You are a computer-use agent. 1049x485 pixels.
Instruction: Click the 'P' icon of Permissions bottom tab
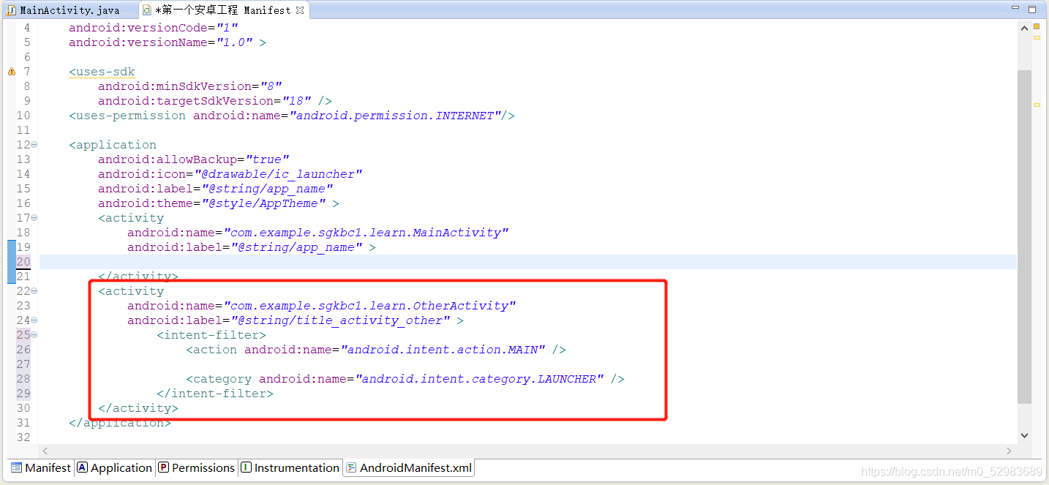(x=164, y=467)
